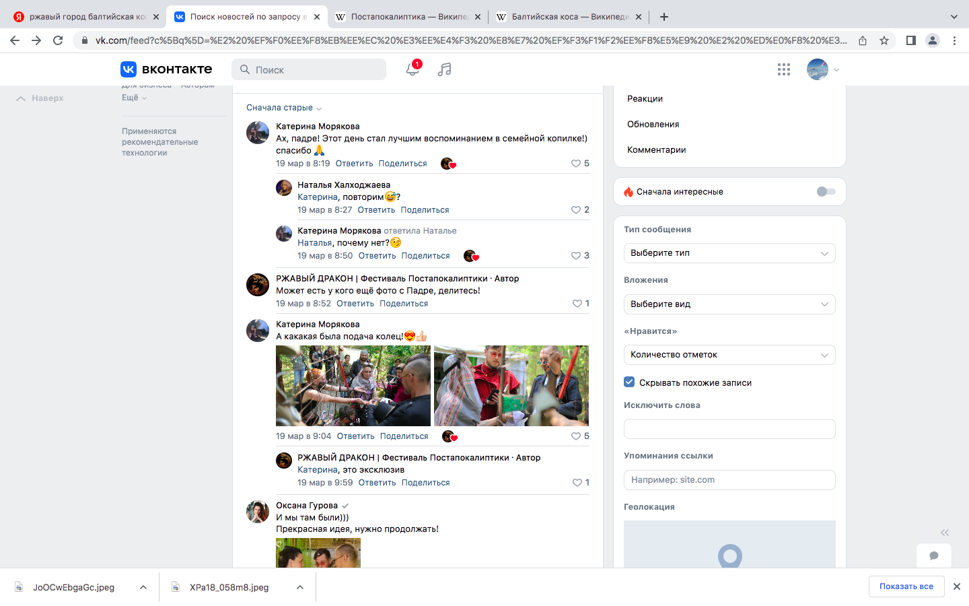Open the first photo in Катерина's comment

[353, 386]
